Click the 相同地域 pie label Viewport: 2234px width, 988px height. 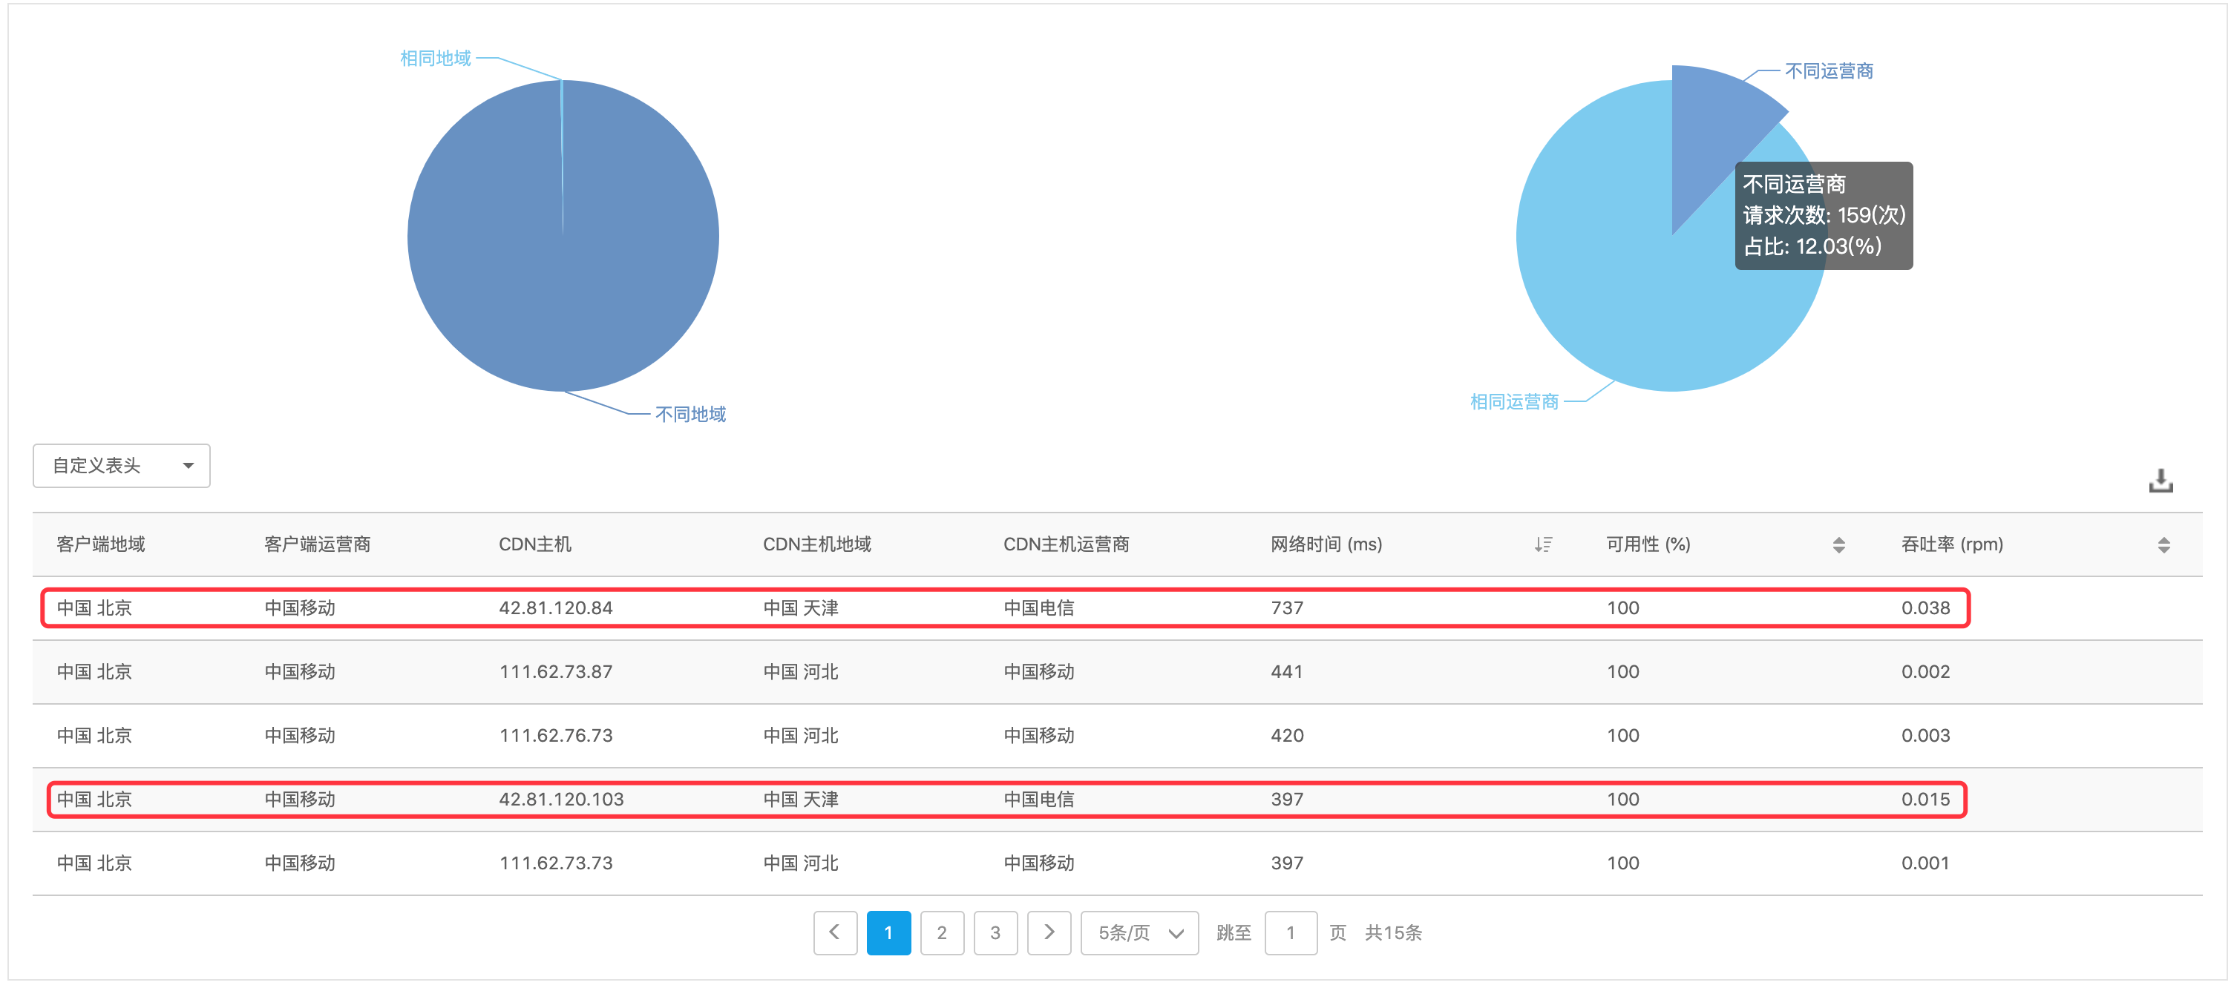tap(436, 58)
